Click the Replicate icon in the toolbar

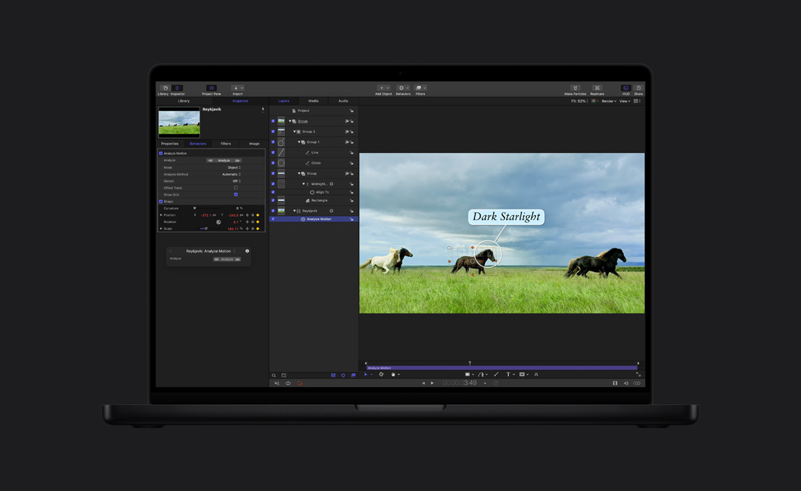(597, 87)
